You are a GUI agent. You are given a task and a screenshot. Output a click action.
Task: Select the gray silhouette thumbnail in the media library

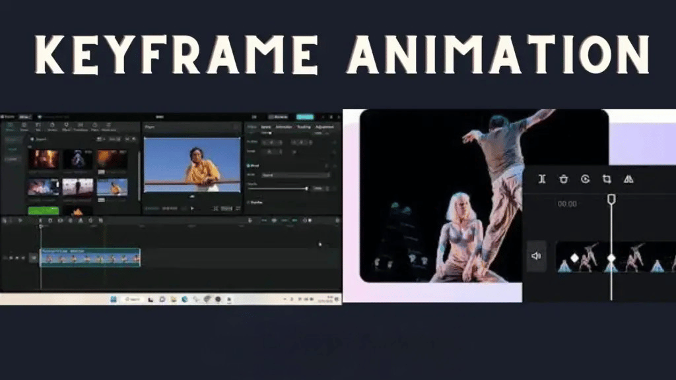78,188
